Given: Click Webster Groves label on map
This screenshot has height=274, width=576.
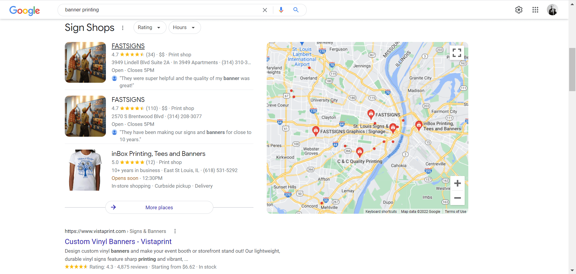Looking at the screenshot, I should tap(311, 151).
